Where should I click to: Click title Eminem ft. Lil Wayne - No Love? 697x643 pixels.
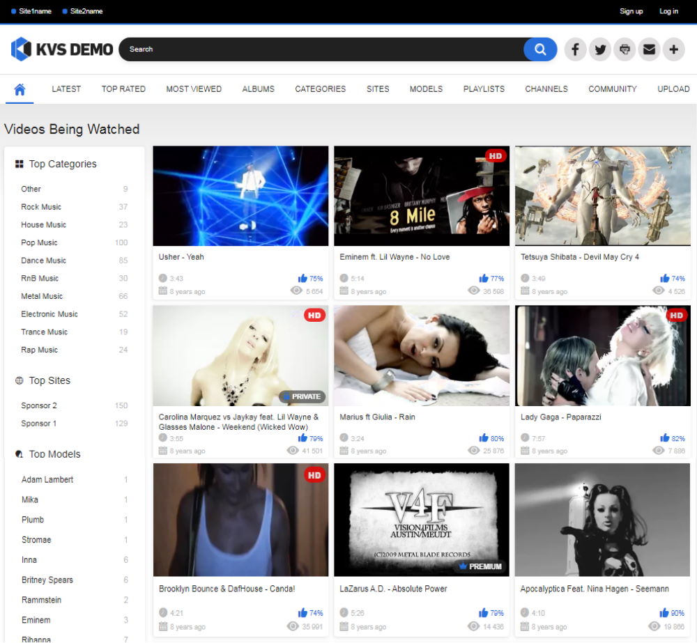coord(395,257)
